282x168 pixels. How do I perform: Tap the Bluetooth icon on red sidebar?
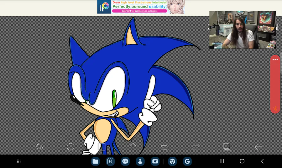275,109
